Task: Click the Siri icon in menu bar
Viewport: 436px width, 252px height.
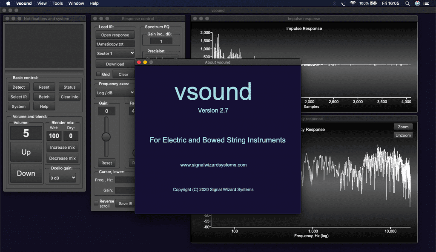Action: click(x=417, y=3)
